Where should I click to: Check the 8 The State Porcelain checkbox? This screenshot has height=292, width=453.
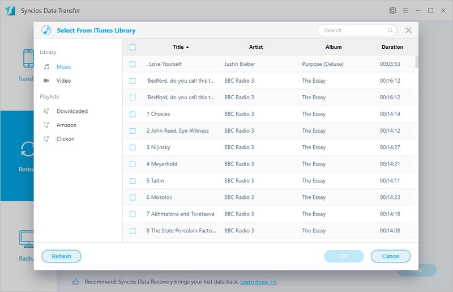(x=133, y=231)
